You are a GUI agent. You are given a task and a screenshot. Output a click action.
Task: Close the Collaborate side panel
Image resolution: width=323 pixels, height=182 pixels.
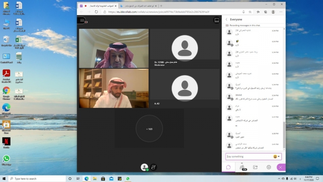(279, 167)
